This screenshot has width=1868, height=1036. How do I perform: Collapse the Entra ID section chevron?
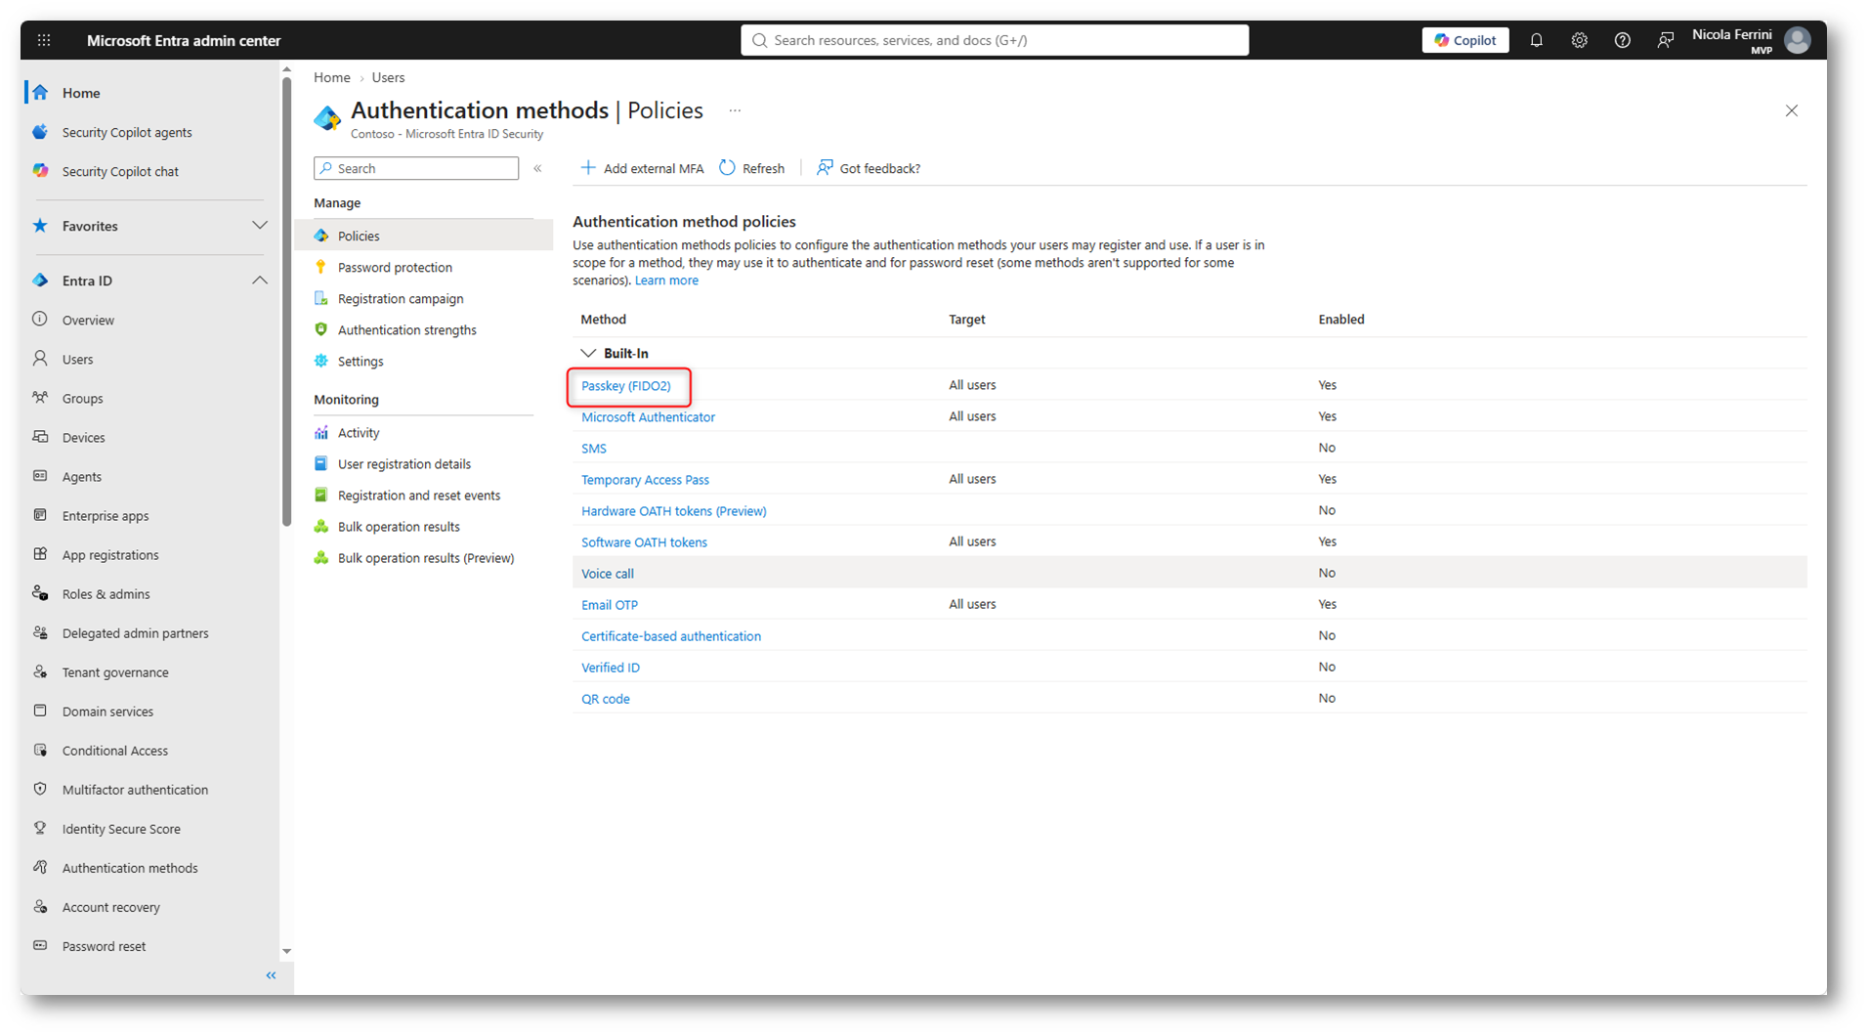click(260, 281)
